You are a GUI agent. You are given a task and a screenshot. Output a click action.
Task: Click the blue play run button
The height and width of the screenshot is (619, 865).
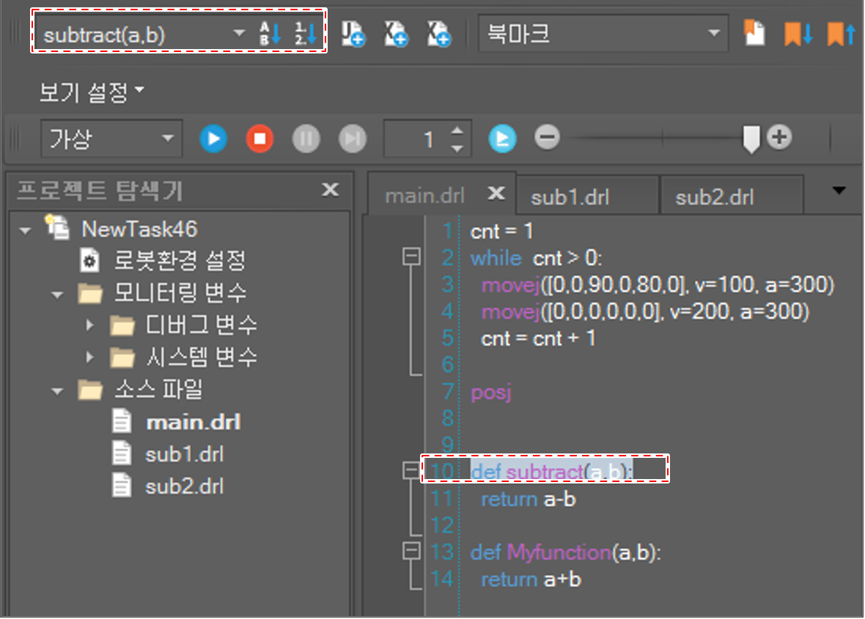tap(213, 138)
